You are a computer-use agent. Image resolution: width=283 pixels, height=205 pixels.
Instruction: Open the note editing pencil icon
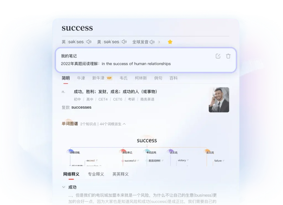coord(218,56)
